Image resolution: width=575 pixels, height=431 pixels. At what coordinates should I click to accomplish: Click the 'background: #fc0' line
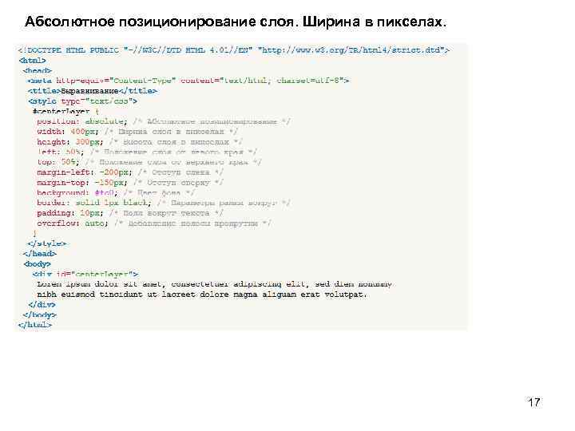tap(116, 192)
